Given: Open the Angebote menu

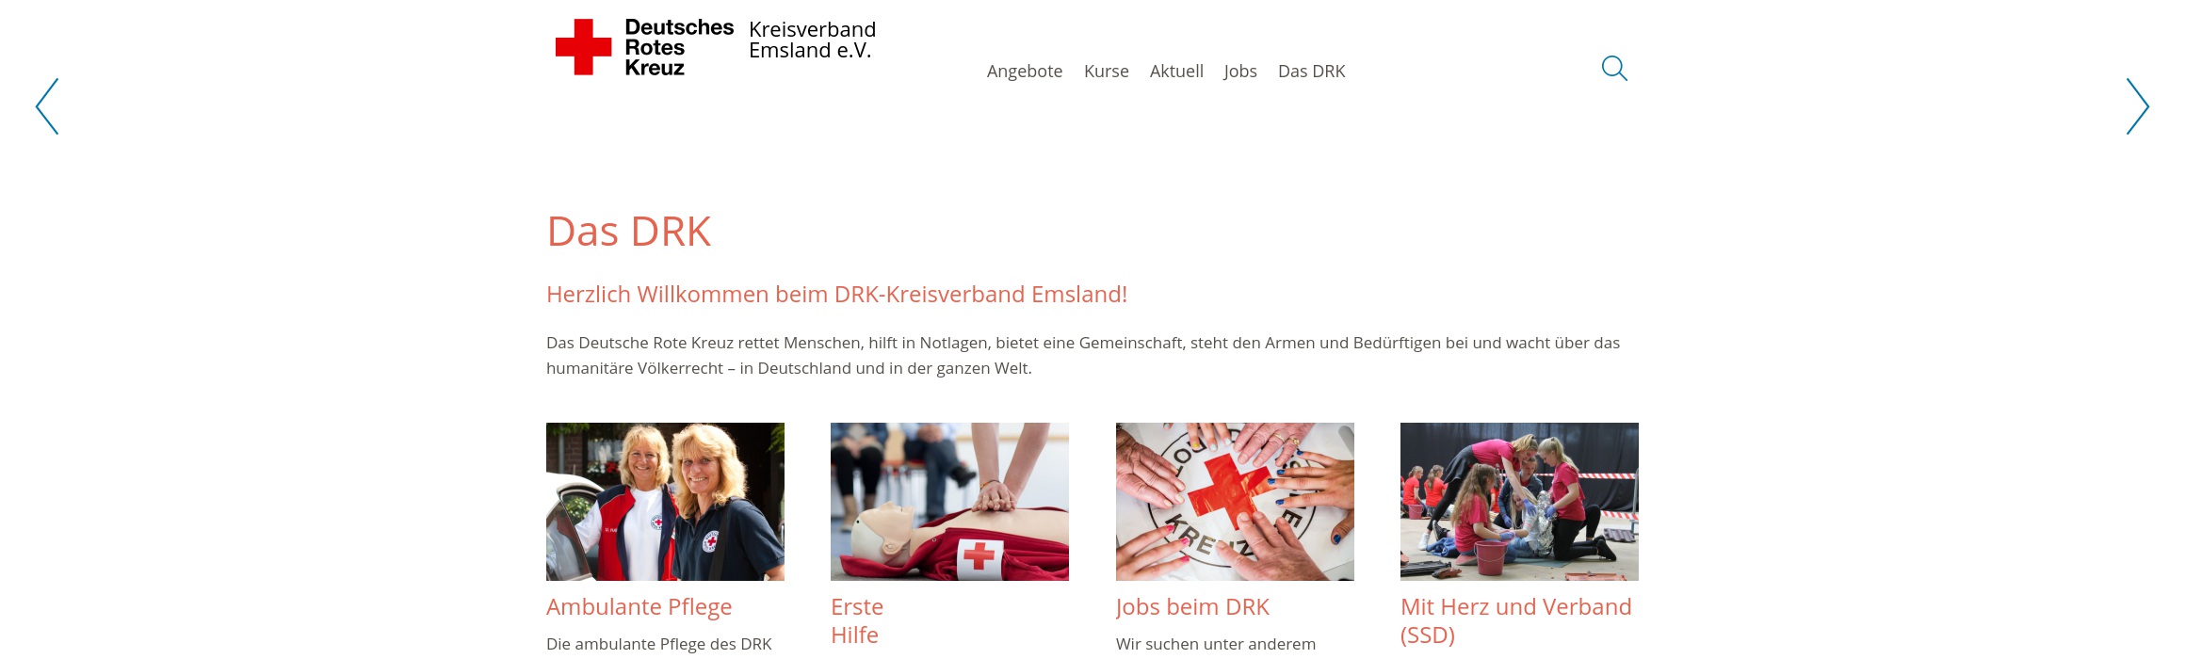Looking at the screenshot, I should pos(1025,72).
